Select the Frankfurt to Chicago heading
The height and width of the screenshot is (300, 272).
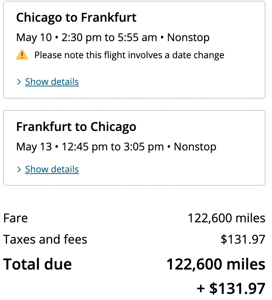pyautogui.click(x=76, y=127)
